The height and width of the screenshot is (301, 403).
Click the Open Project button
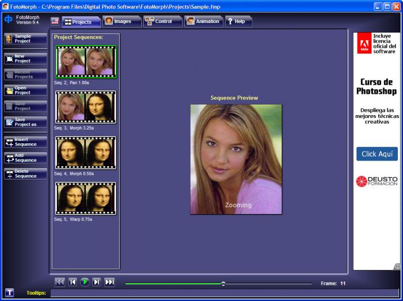pos(25,90)
